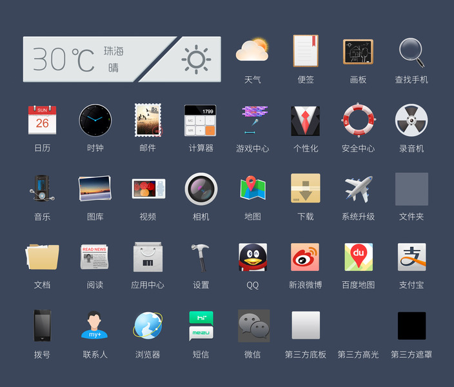Launch the 视频 video icon
Image resolution: width=454 pixels, height=387 pixels.
[148, 188]
